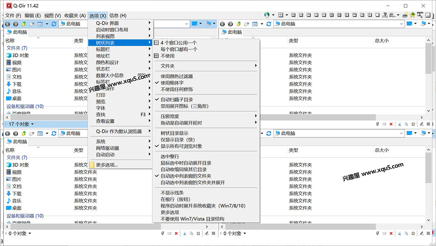Click scissors cut icon in bottom-left status bar

click(185, 234)
